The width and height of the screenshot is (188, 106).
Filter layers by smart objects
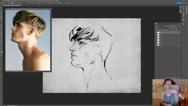point(174,26)
